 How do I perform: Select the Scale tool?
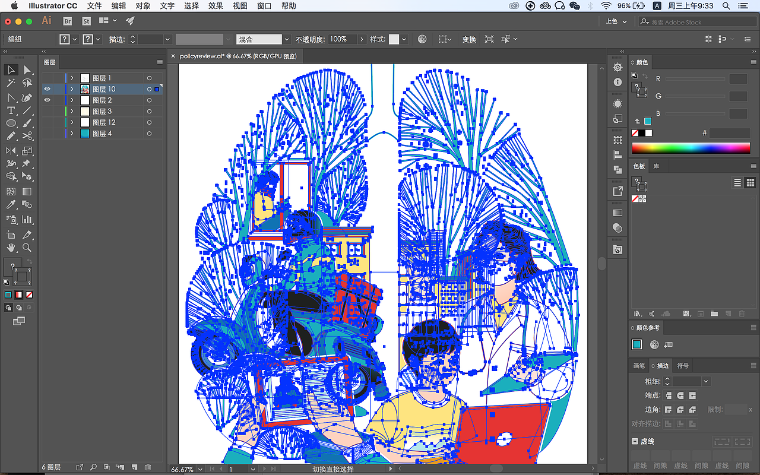point(27,151)
